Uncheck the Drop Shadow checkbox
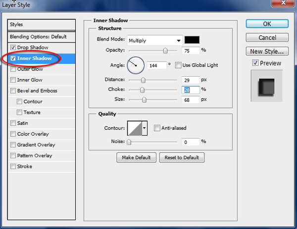Image resolution: width=297 pixels, height=229 pixels. click(13, 47)
